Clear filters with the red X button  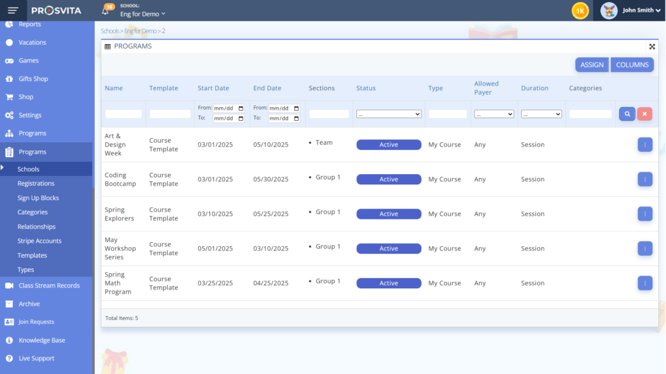tap(645, 114)
